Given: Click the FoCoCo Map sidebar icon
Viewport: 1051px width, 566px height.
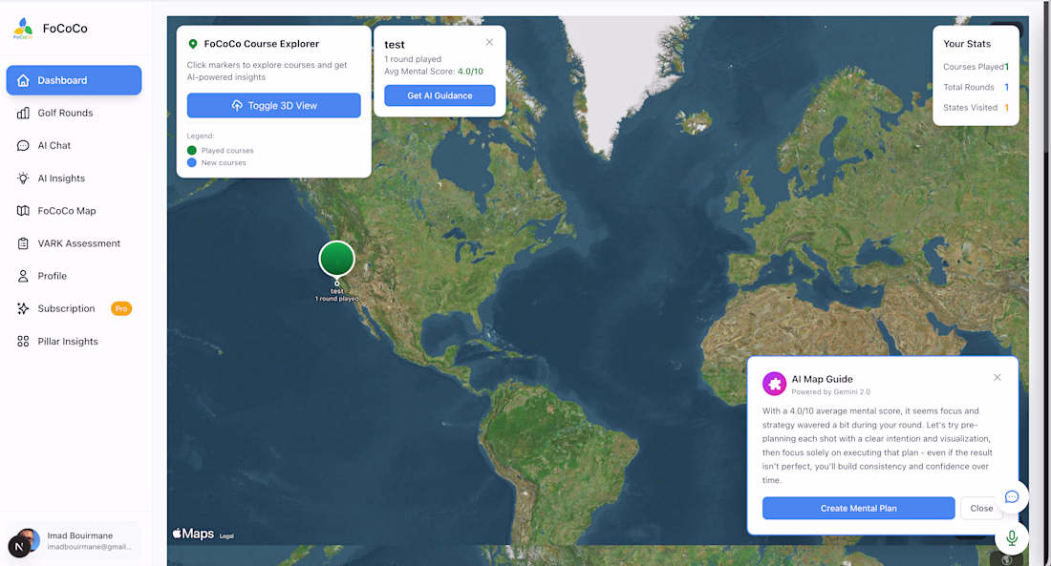Looking at the screenshot, I should 23,210.
